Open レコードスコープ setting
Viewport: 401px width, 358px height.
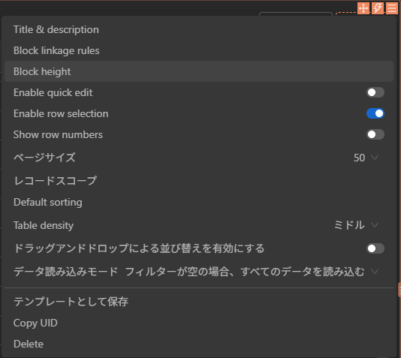point(199,181)
